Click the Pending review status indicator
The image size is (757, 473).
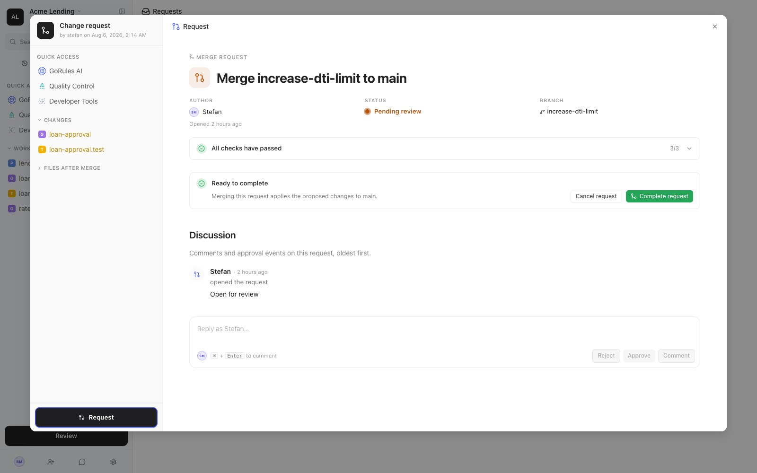tap(393, 111)
